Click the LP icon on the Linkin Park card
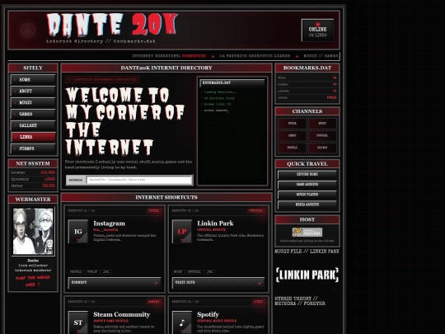The height and width of the screenshot is (334, 445). pyautogui.click(x=182, y=232)
